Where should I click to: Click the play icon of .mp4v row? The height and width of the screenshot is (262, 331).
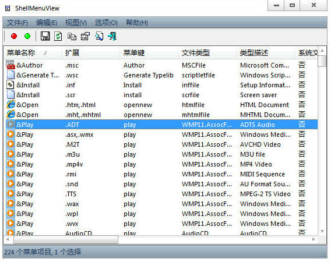click(x=10, y=164)
